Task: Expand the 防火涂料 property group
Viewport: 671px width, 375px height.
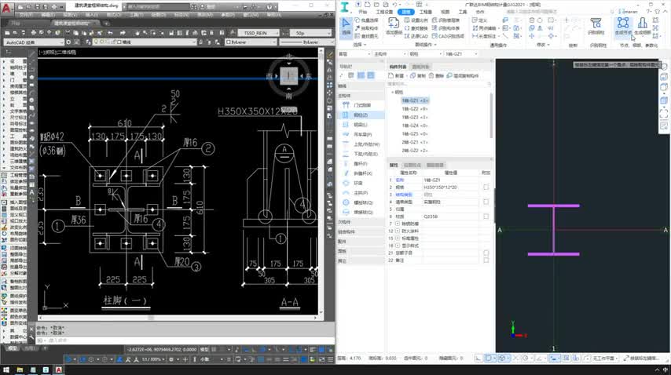Action: point(398,231)
